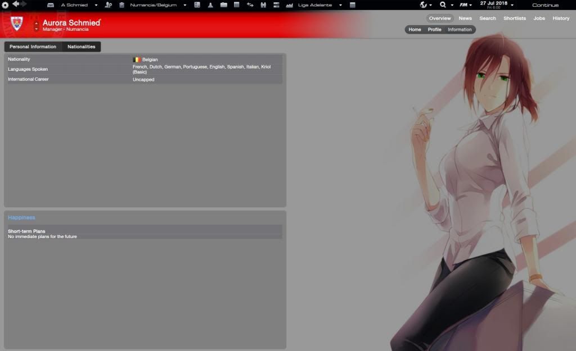Screen dimensions: 576x351
Task: Open the transfers arrows icon
Action: [x=250, y=5]
